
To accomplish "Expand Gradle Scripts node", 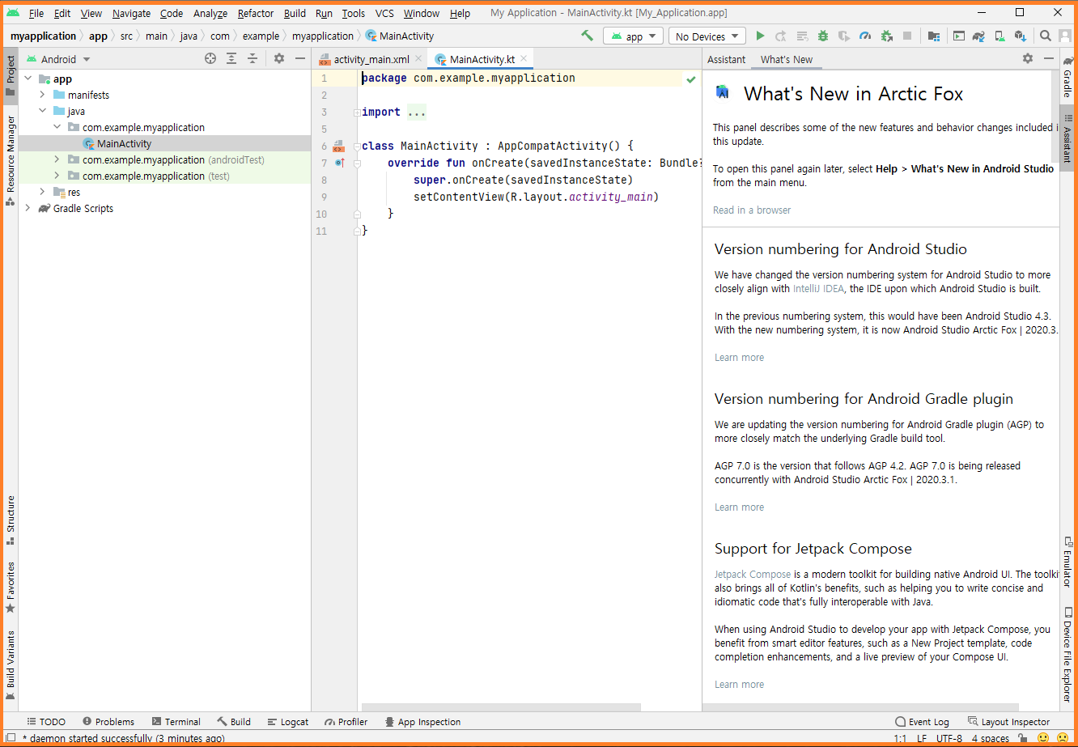I will (x=28, y=208).
